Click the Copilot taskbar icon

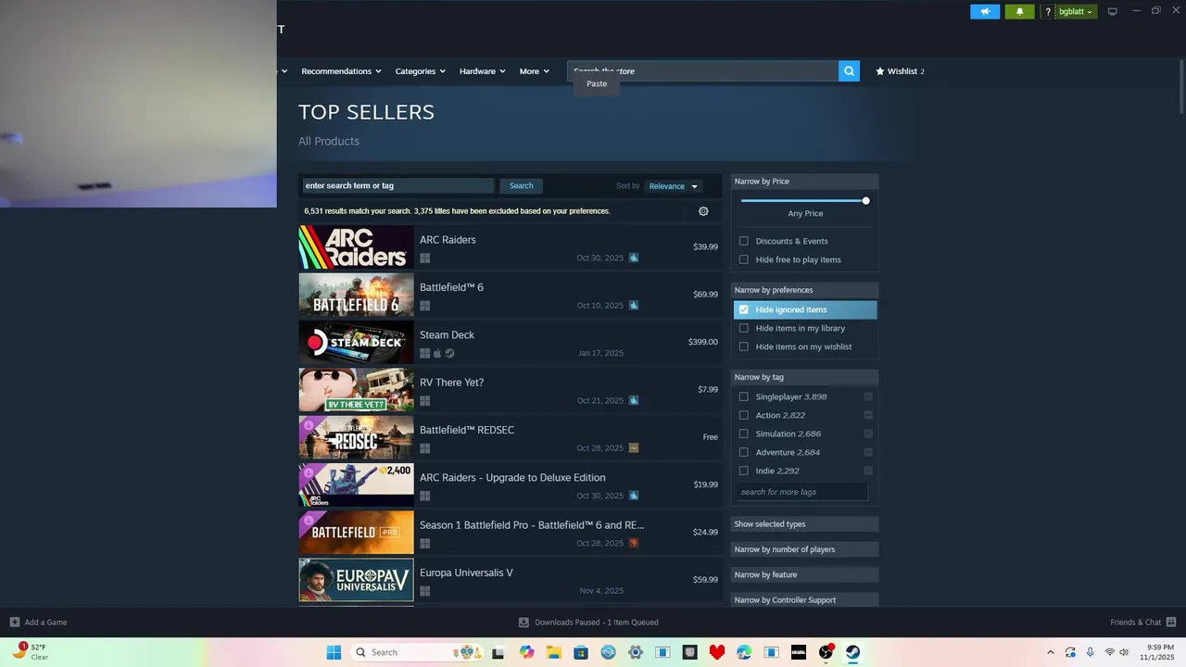point(527,652)
